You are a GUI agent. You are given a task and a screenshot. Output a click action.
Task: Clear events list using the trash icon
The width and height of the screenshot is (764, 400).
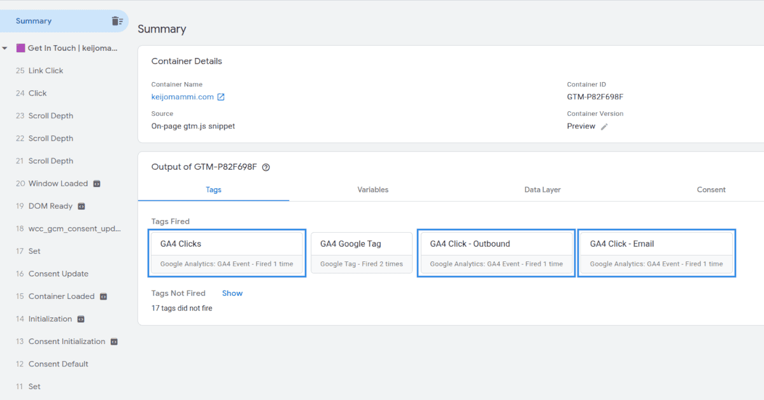pyautogui.click(x=118, y=20)
